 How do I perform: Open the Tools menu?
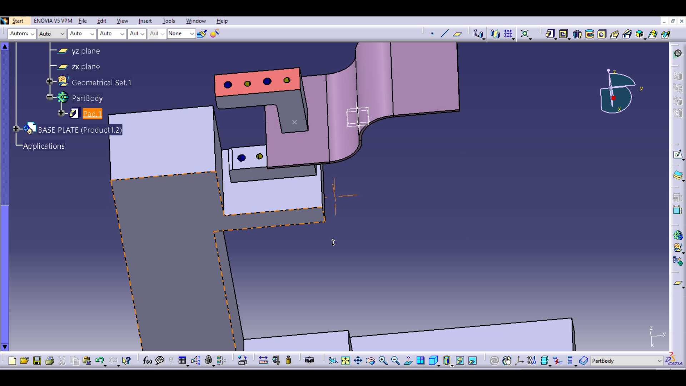coord(169,21)
